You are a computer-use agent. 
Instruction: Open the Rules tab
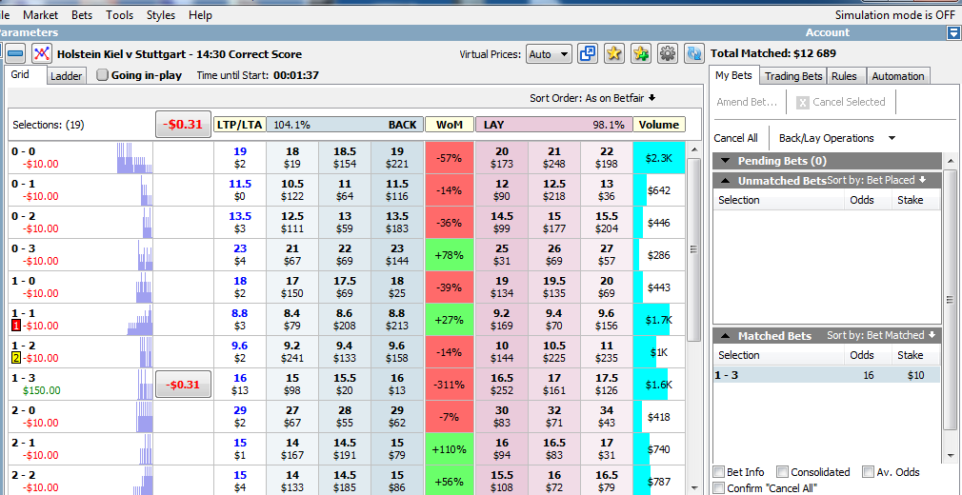pyautogui.click(x=846, y=76)
